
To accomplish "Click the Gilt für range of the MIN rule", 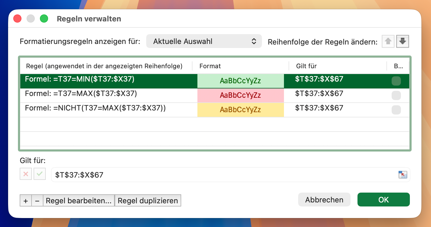I will (319, 79).
